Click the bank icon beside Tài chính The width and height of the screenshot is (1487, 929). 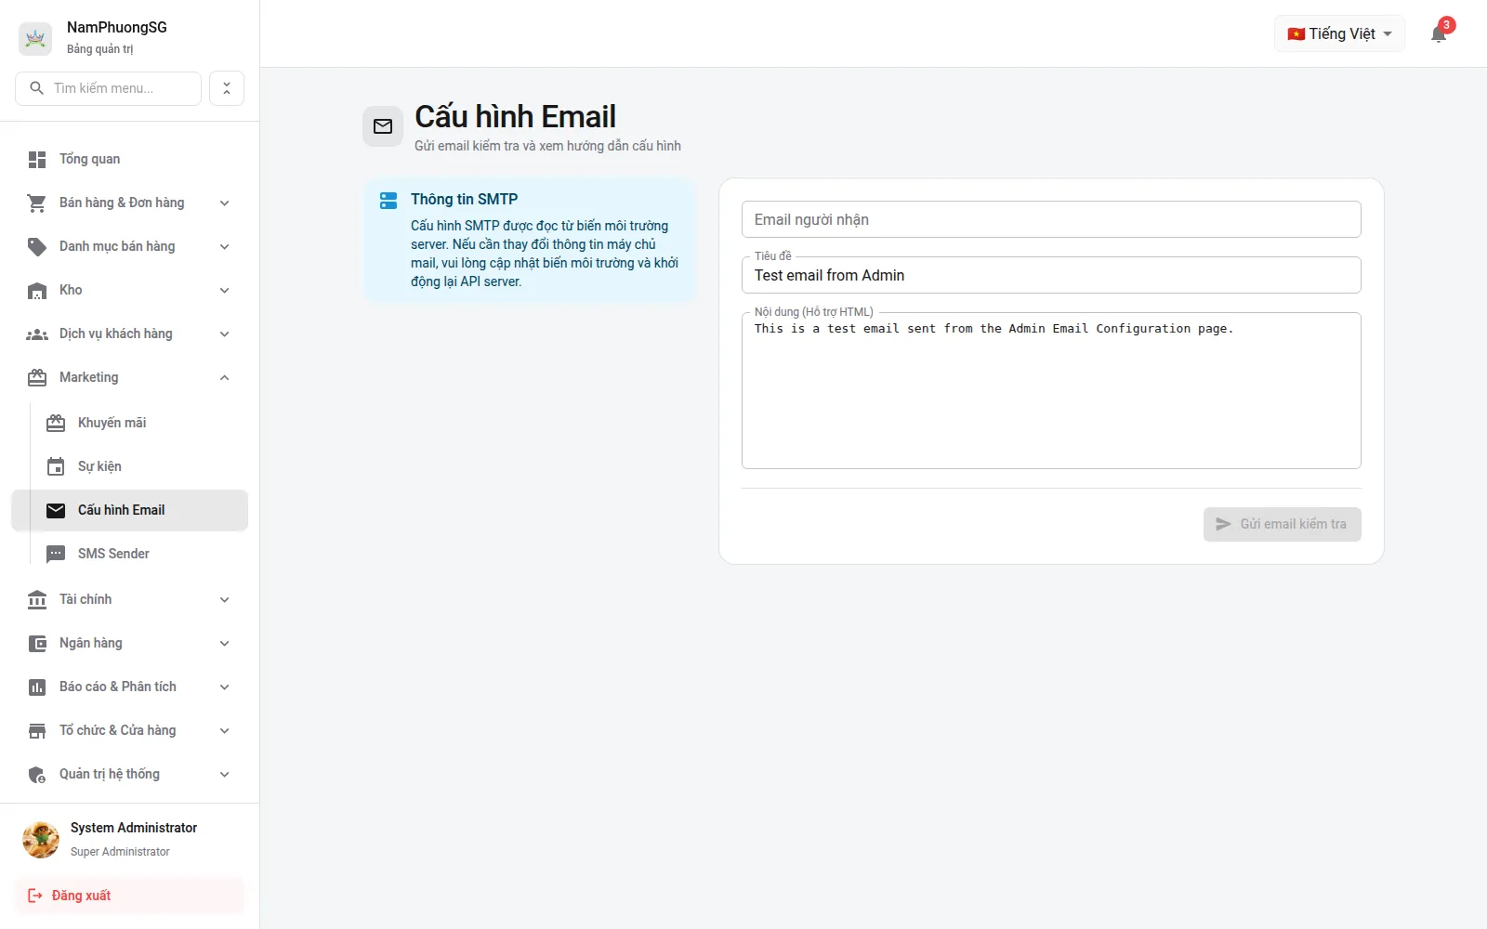(37, 600)
